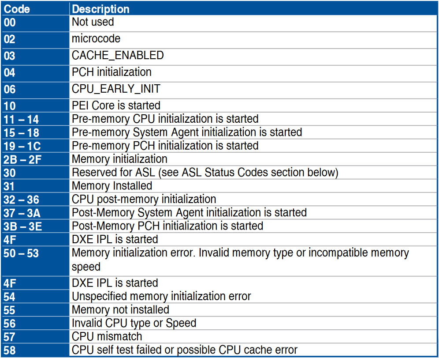This screenshot has width=439, height=358.
Task: Click the code cell "58"
Action: [10, 350]
